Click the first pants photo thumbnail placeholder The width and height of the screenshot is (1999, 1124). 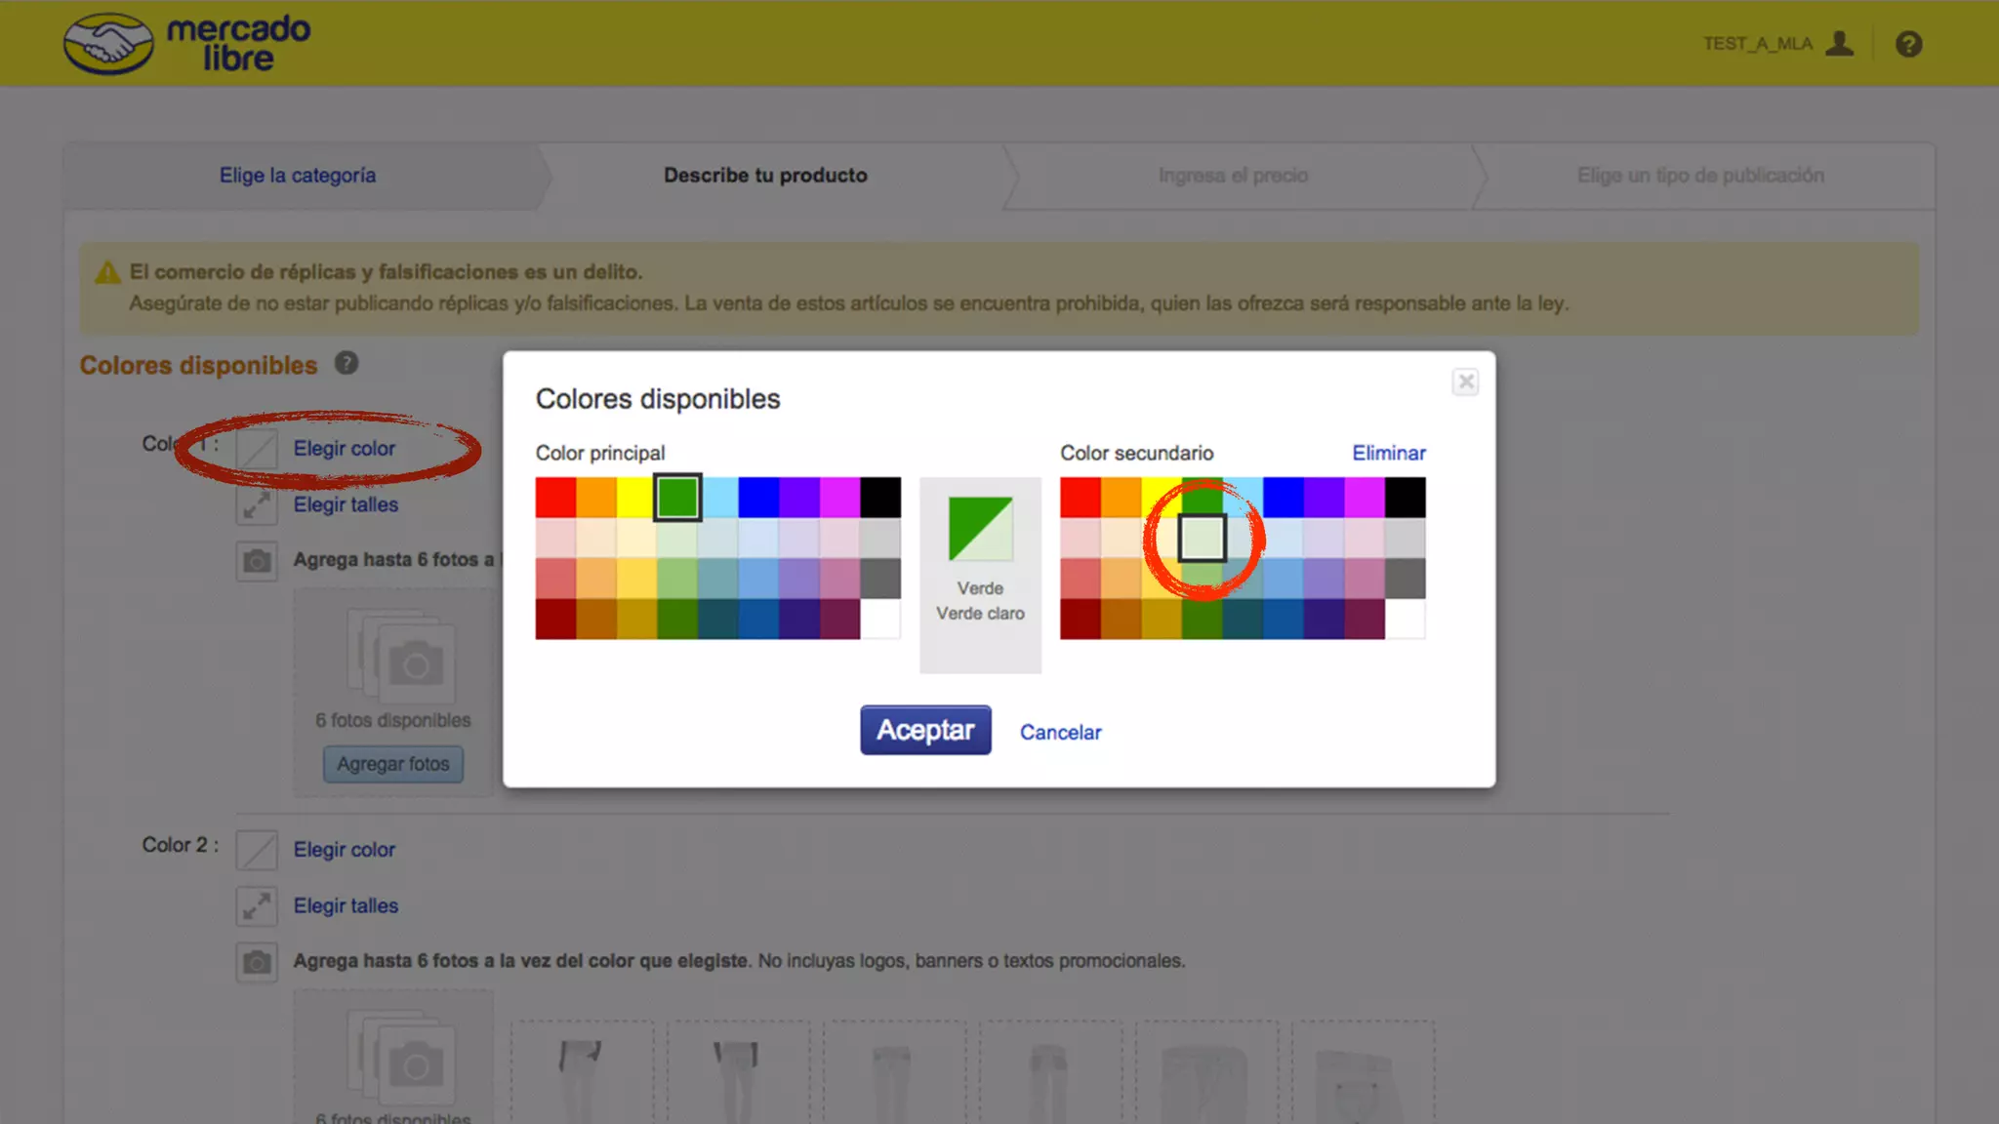[x=582, y=1073]
